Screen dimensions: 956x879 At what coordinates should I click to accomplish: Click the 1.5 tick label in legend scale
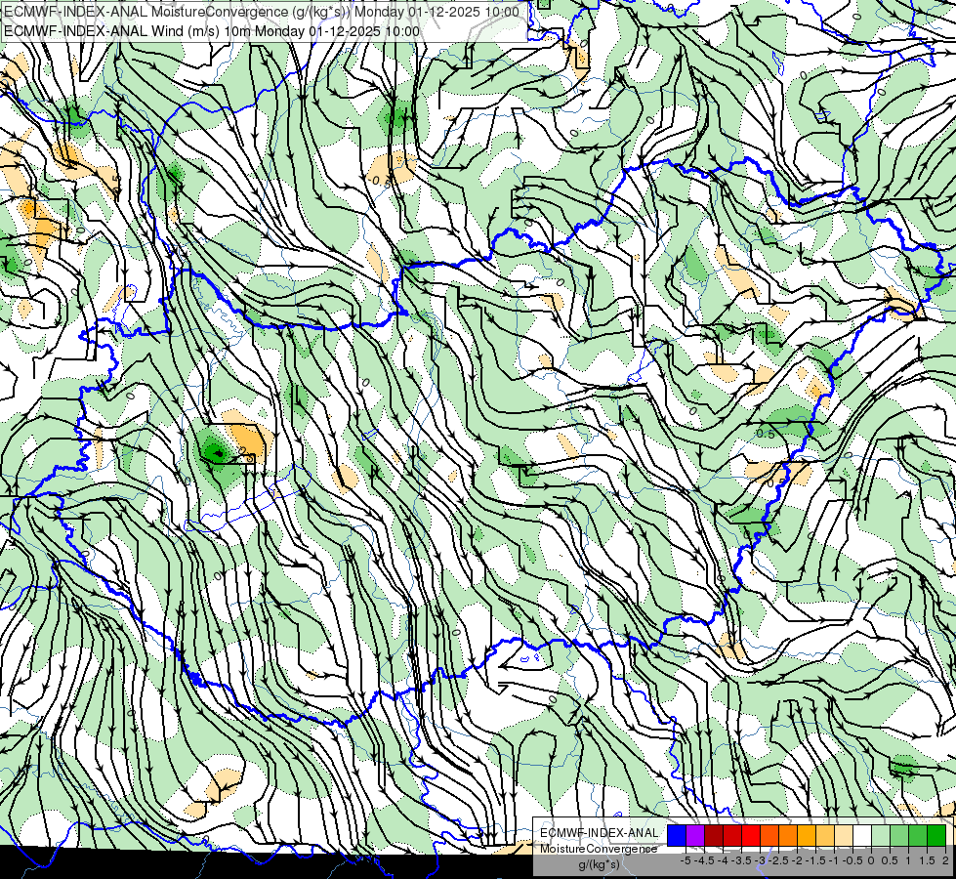coord(927,860)
